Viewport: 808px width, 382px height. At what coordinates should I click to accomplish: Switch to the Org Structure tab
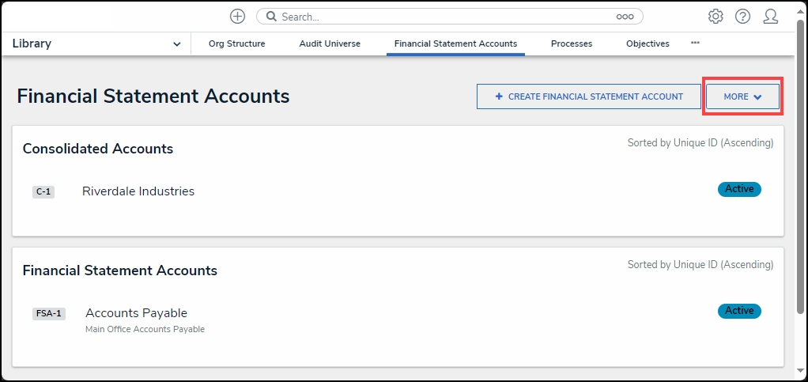pyautogui.click(x=236, y=44)
